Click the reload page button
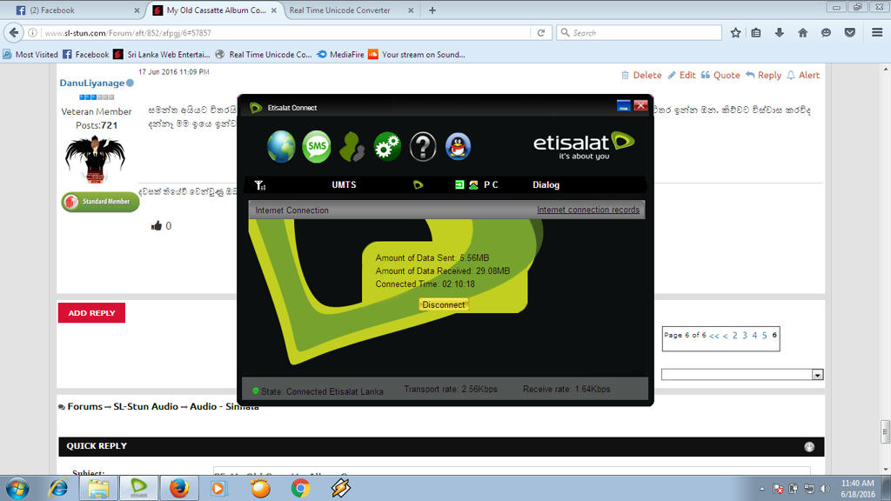This screenshot has height=501, width=891. tap(541, 33)
